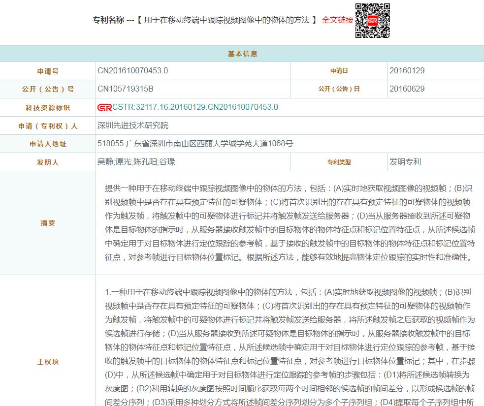Click the publication date 20160629
484x406 pixels.
click(x=407, y=89)
